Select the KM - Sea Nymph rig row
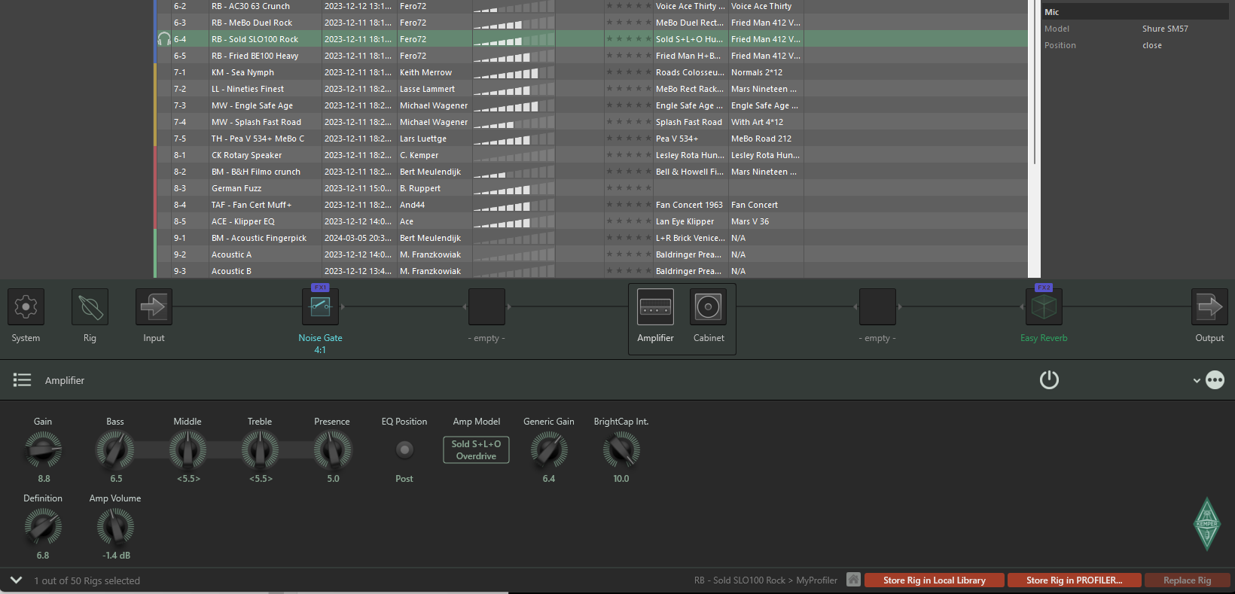Screen dimensions: 1235x594 [591, 72]
